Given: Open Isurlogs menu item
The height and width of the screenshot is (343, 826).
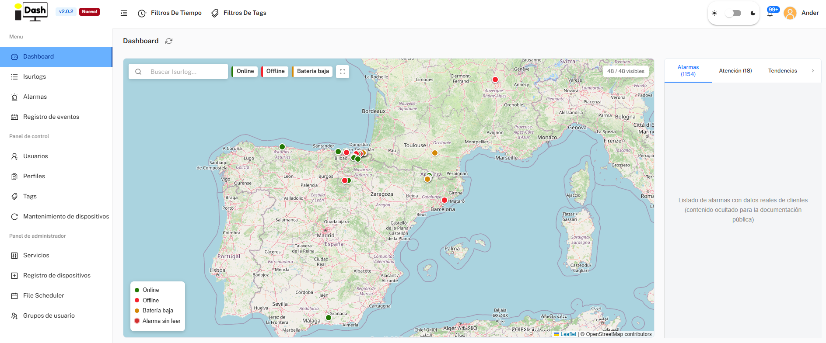Looking at the screenshot, I should (x=56, y=77).
